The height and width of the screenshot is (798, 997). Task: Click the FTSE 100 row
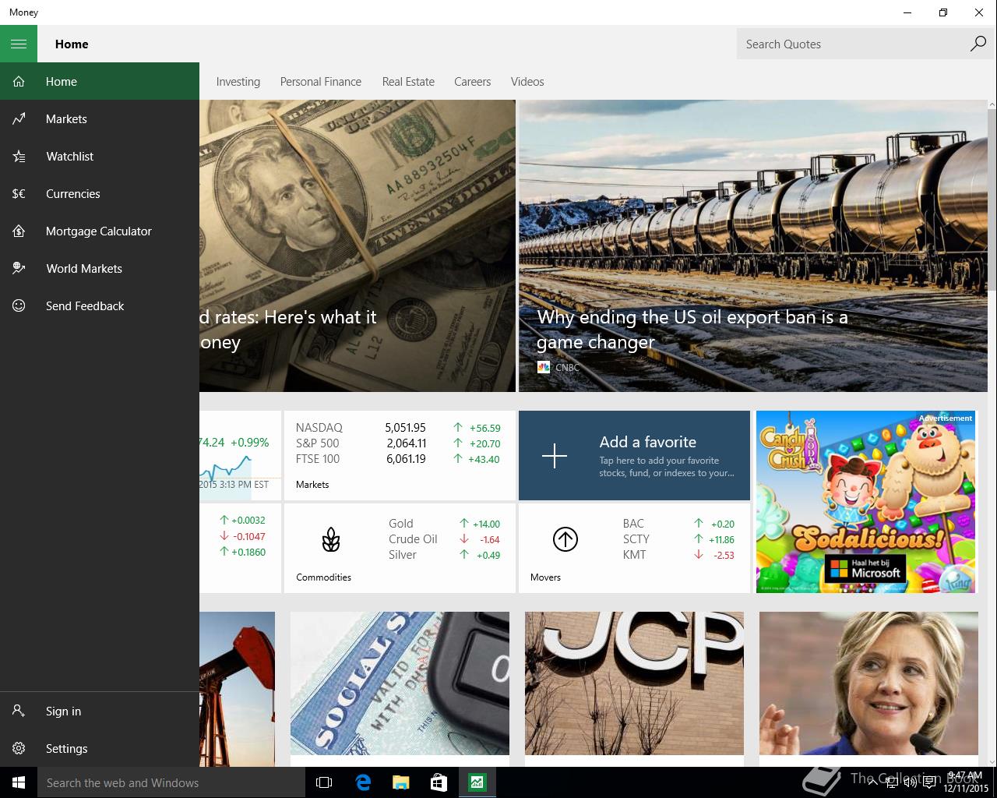[398, 458]
